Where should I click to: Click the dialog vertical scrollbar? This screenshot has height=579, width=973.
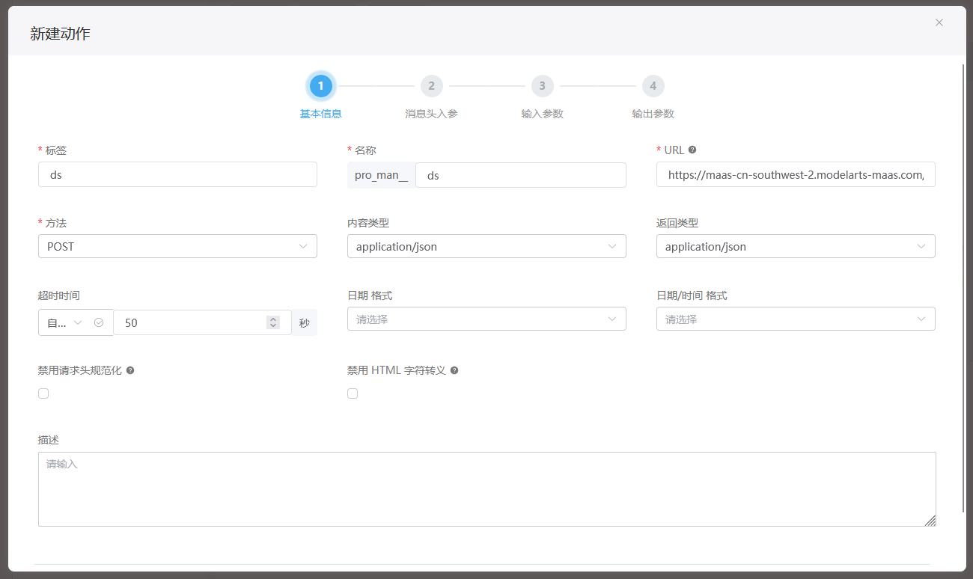pyautogui.click(x=963, y=288)
